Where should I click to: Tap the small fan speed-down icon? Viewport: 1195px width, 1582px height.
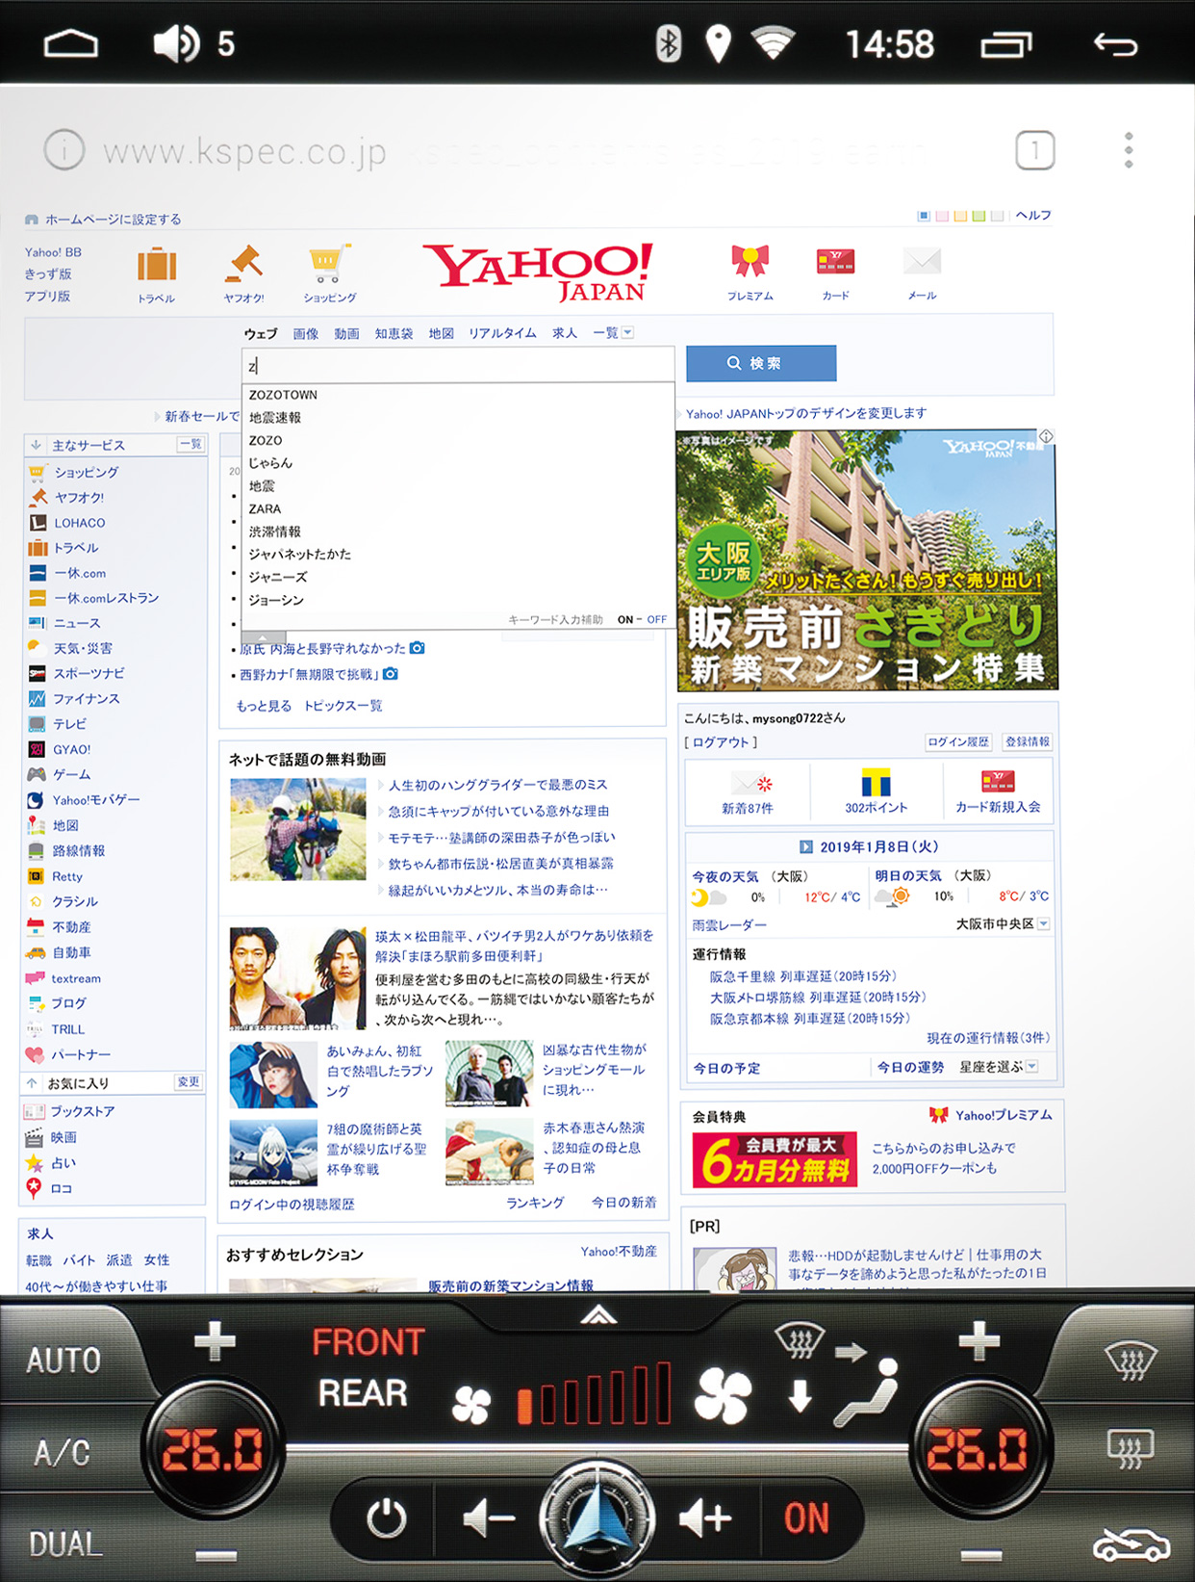(471, 1406)
